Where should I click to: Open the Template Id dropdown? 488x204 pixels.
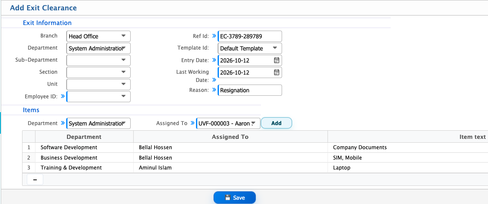click(250, 48)
